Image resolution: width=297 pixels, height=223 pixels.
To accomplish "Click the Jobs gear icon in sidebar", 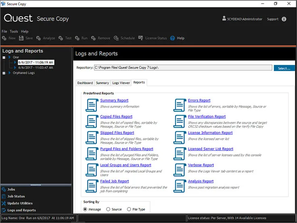I will (x=4, y=189).
